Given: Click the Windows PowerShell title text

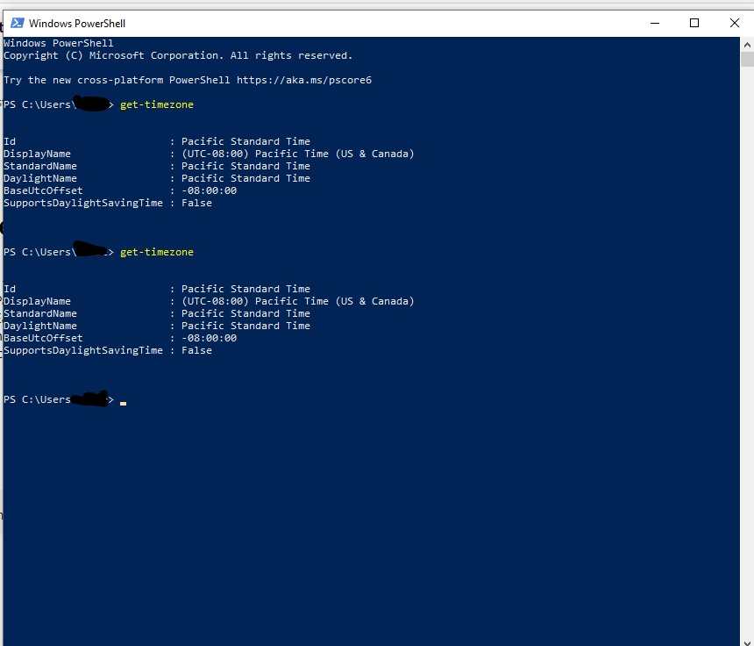Looking at the screenshot, I should coord(77,24).
